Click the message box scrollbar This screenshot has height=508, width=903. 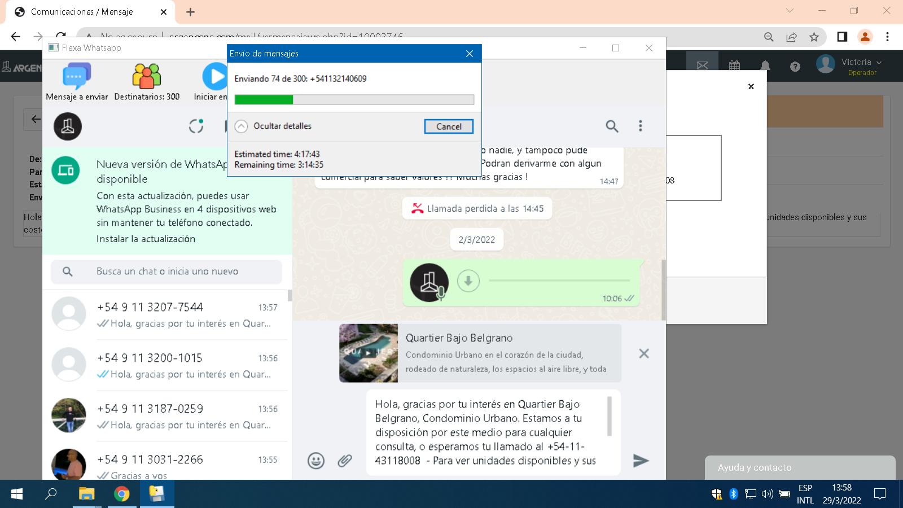(610, 416)
